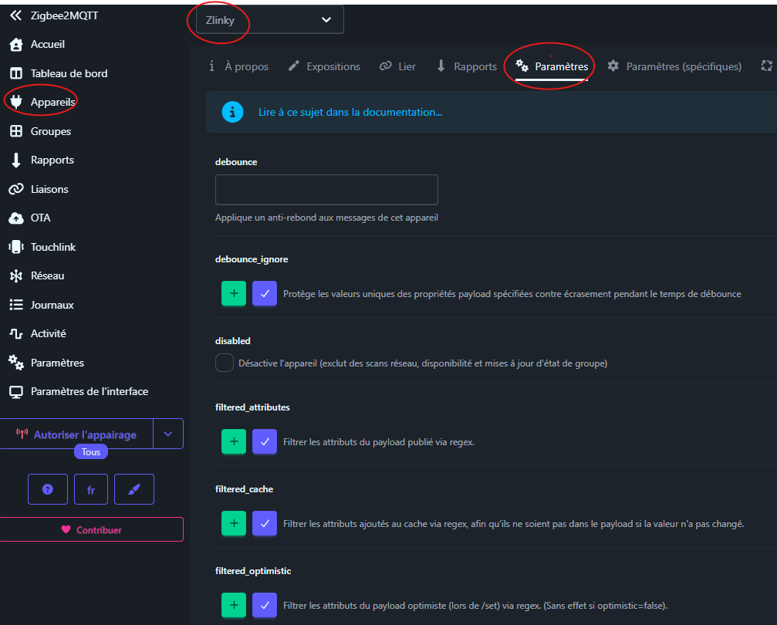Click the info icon in documentation banner
This screenshot has width=777, height=625.
point(232,112)
